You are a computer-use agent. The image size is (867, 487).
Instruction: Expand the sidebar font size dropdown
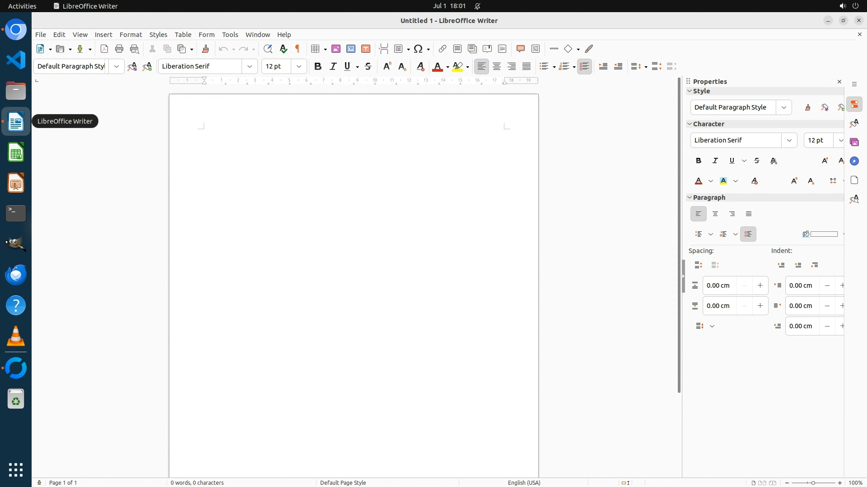coord(840,140)
